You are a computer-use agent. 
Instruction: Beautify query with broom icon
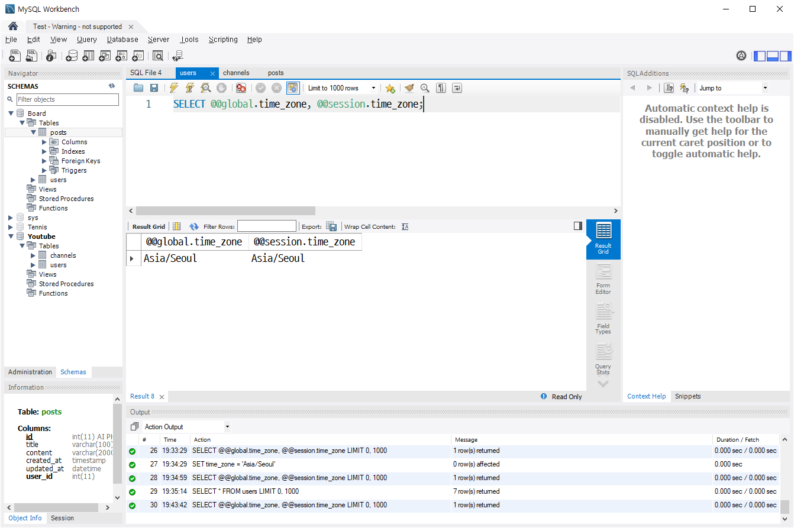tap(409, 88)
